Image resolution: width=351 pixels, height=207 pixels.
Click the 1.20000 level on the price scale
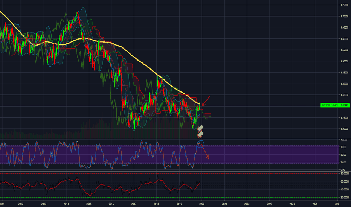click(x=344, y=129)
